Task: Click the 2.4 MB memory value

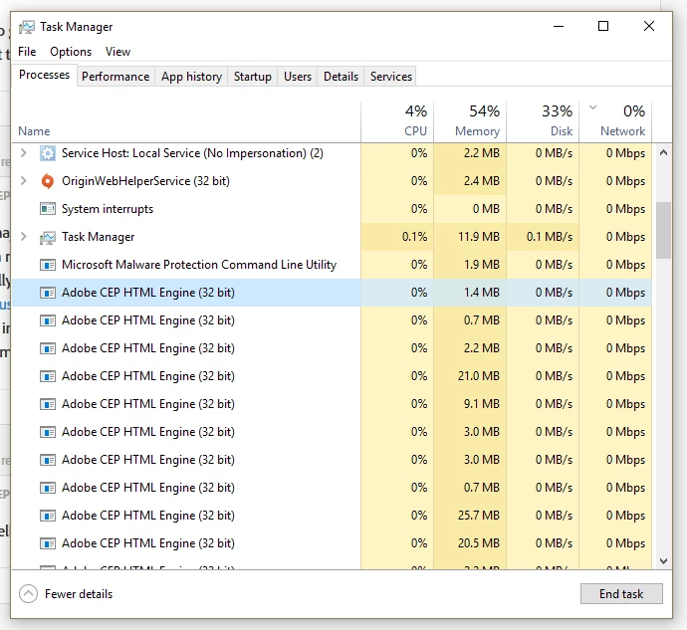Action: [x=482, y=181]
